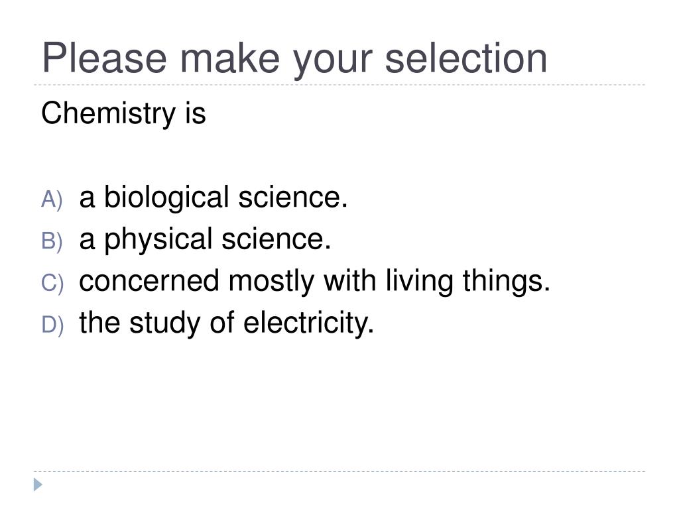Click the 'Please make your selection' title
Screen dimensions: 679x509
pos(294,60)
